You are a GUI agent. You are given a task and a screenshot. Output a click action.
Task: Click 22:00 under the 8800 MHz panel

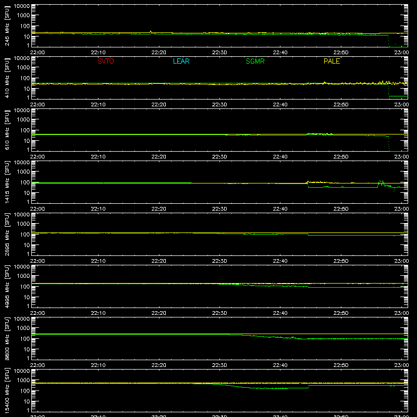38,365
